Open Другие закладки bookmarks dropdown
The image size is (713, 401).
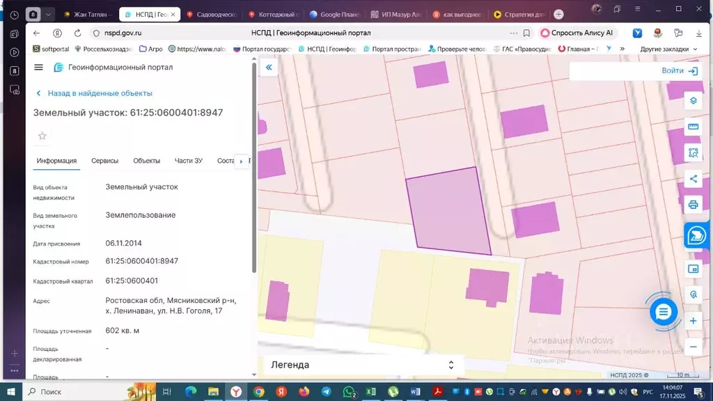pyautogui.click(x=668, y=49)
